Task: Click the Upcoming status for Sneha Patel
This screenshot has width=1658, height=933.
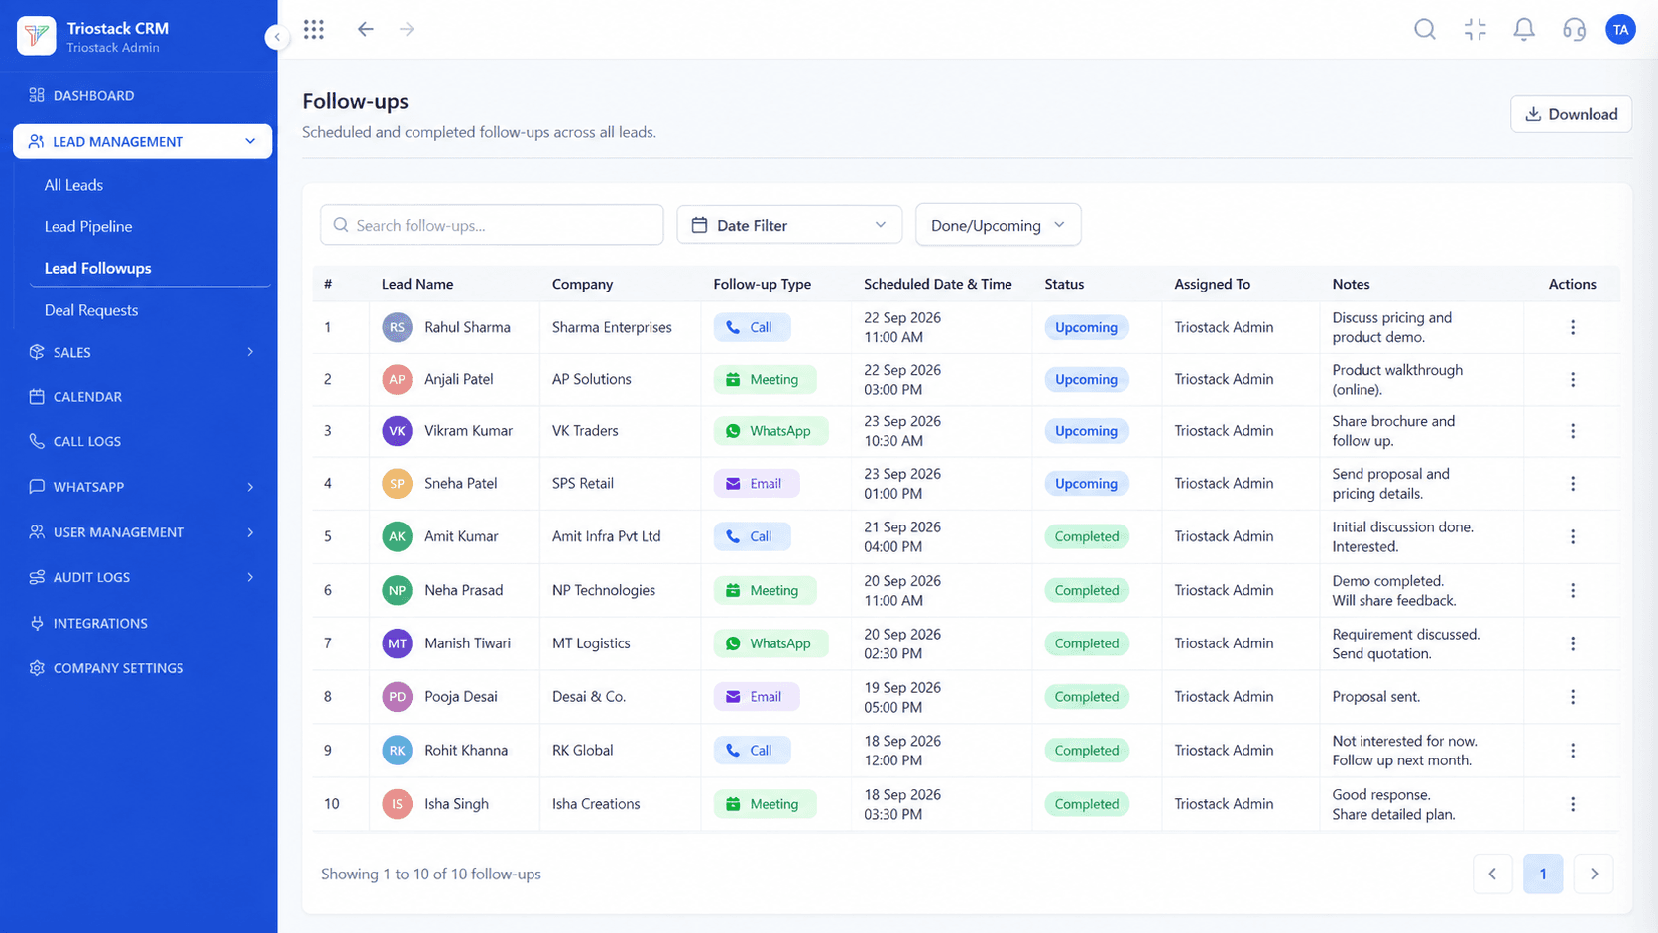Action: pos(1086,484)
